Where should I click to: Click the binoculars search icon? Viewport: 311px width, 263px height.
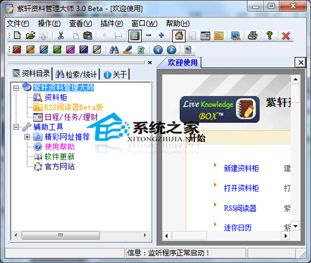click(114, 50)
